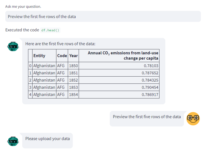Click the df.head() code snippet
Image resolution: width=207 pixels, height=152 pixels.
50,30
